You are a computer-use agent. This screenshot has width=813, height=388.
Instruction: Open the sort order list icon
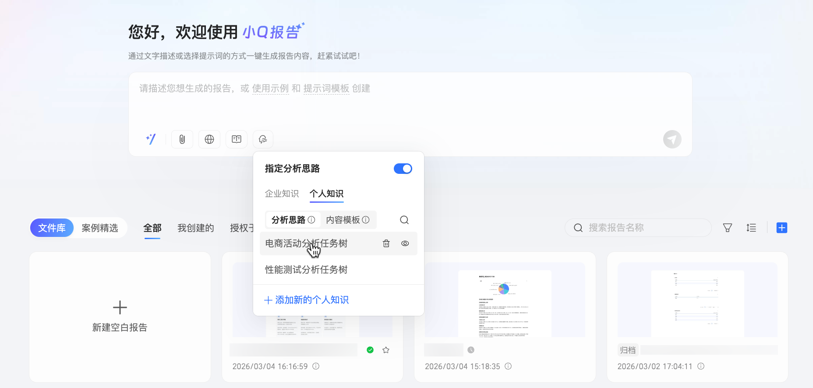coord(751,228)
